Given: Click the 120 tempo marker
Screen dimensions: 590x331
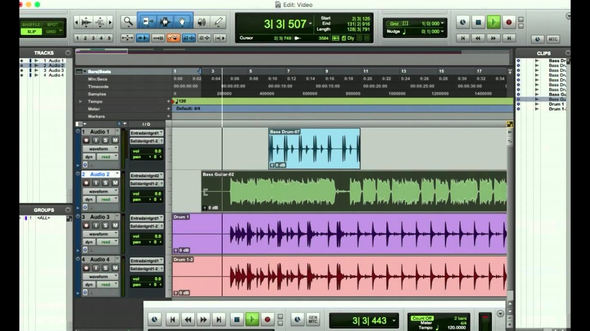Looking at the screenshot, I should [182, 101].
